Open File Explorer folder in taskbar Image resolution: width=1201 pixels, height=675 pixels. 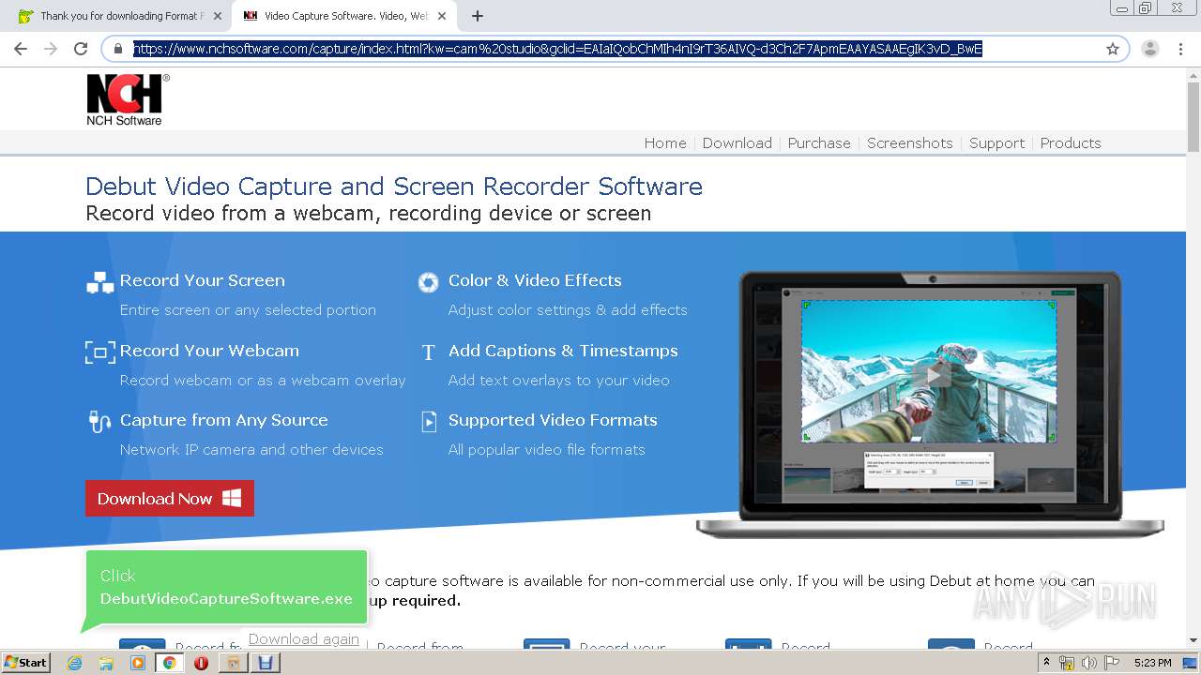pyautogui.click(x=106, y=663)
